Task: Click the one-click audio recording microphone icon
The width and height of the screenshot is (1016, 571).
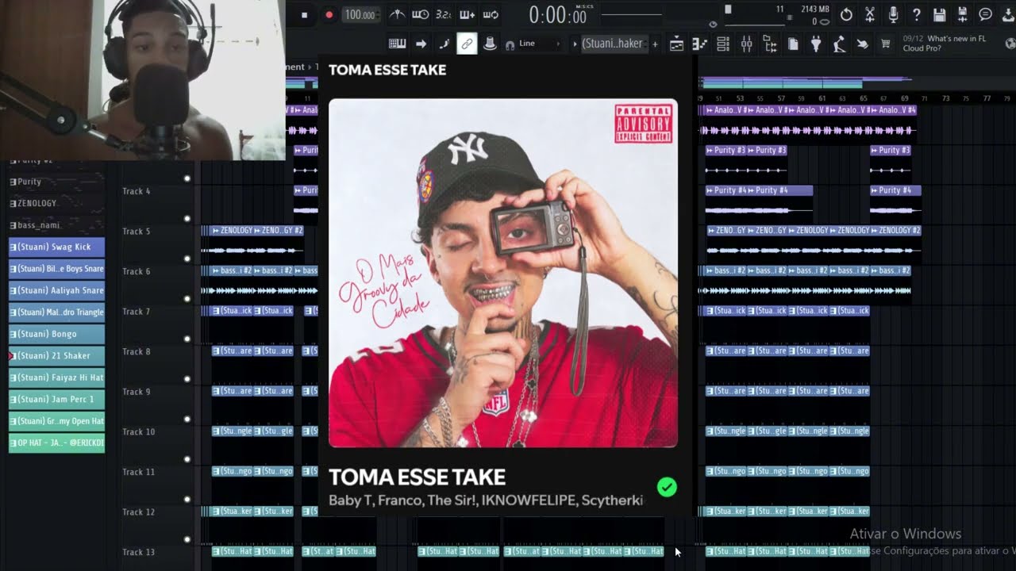Action: 893,14
